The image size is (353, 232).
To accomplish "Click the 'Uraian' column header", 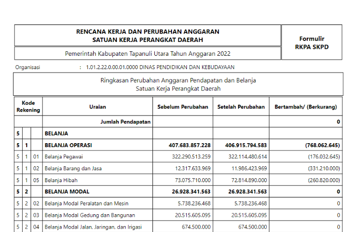I will (97, 107).
